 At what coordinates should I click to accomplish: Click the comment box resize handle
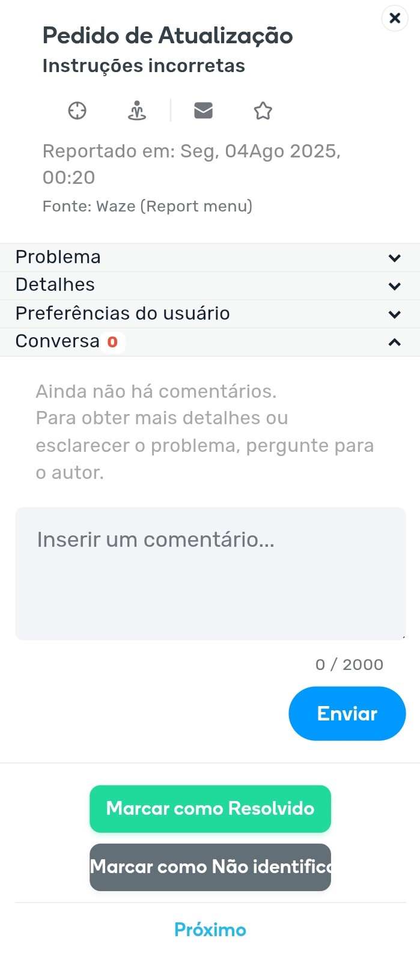pos(403,636)
